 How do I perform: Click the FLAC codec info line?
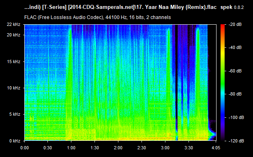(x=97, y=17)
